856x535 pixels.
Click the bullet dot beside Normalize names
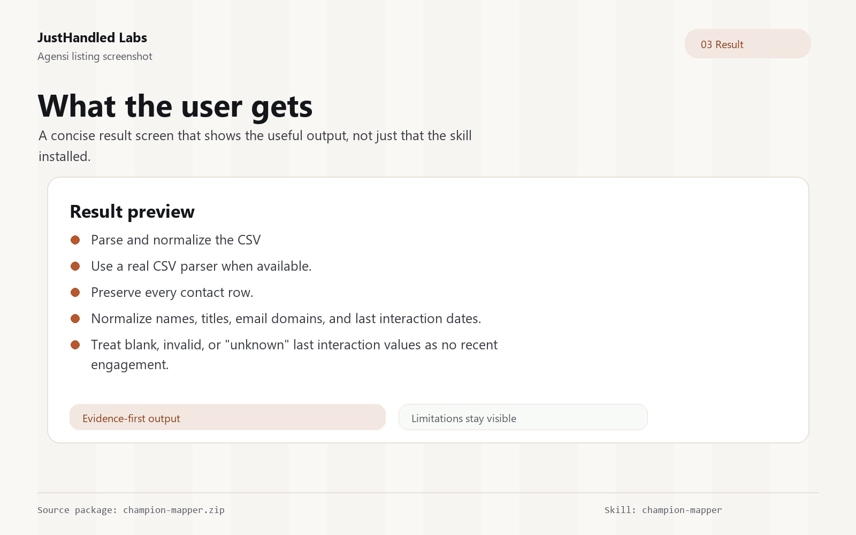[75, 319]
